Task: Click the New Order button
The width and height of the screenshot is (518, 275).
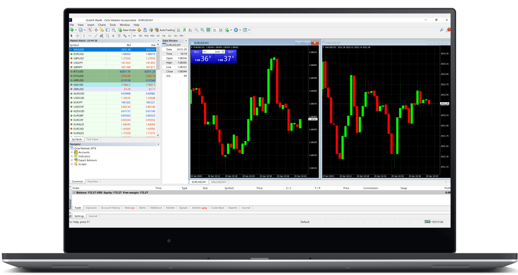Action: 127,30
